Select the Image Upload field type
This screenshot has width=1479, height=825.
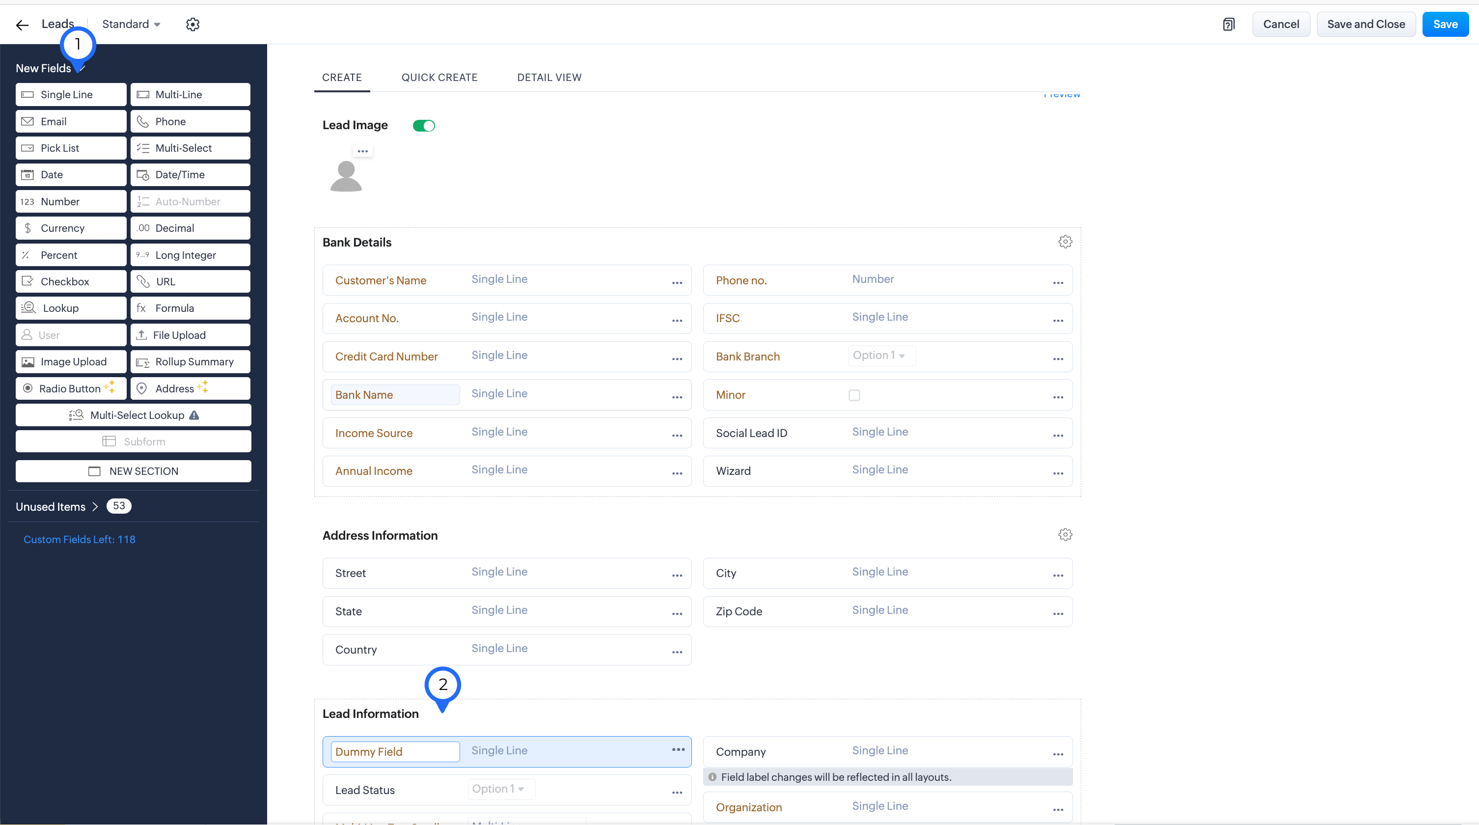(x=71, y=362)
